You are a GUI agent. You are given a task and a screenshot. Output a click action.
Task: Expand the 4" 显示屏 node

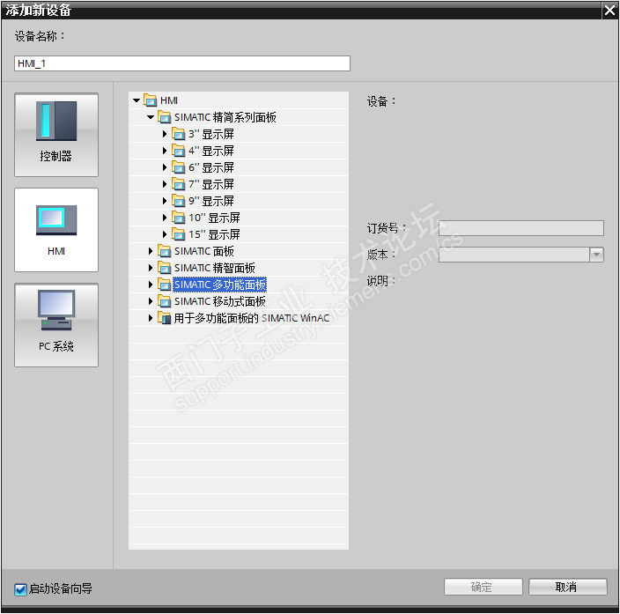[x=165, y=151]
